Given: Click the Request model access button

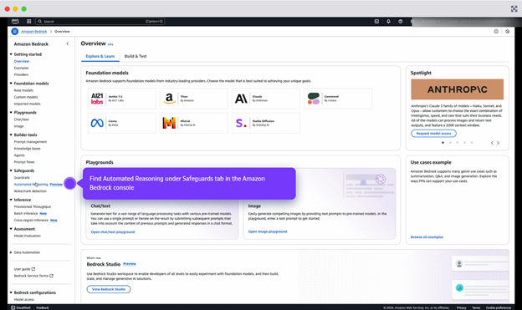Looking at the screenshot, I should click(433, 134).
